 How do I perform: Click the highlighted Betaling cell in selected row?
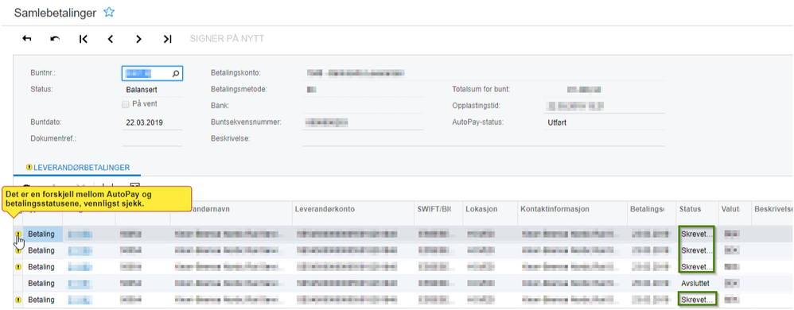click(x=42, y=234)
